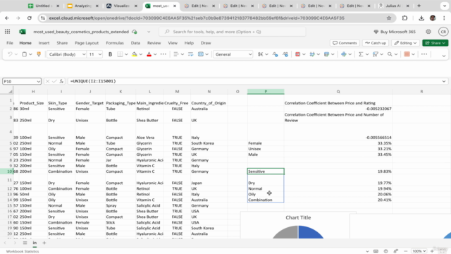This screenshot has height=254, width=451.
Task: Click the Paste clipboard icon
Action: tap(25, 54)
